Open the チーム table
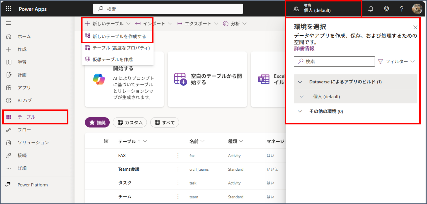 tap(125, 197)
